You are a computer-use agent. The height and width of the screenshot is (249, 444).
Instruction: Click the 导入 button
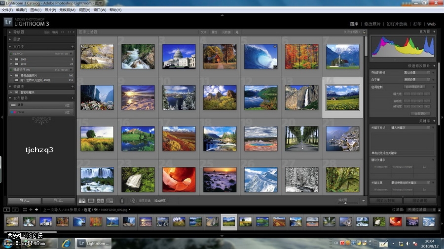[x=24, y=201]
